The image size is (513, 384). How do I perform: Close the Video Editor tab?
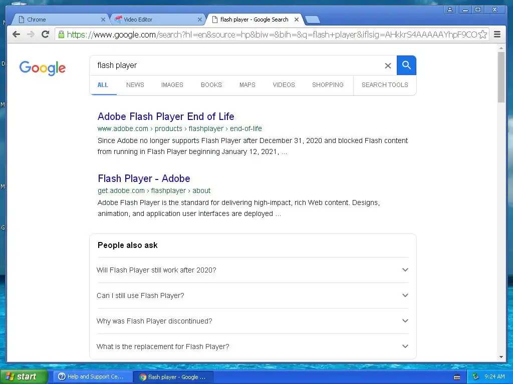[x=200, y=19]
